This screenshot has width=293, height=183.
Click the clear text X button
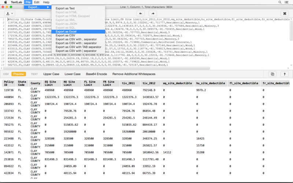(x=285, y=13)
